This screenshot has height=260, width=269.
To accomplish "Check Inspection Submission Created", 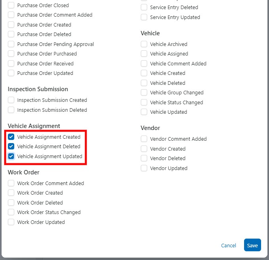I will click(x=11, y=100).
